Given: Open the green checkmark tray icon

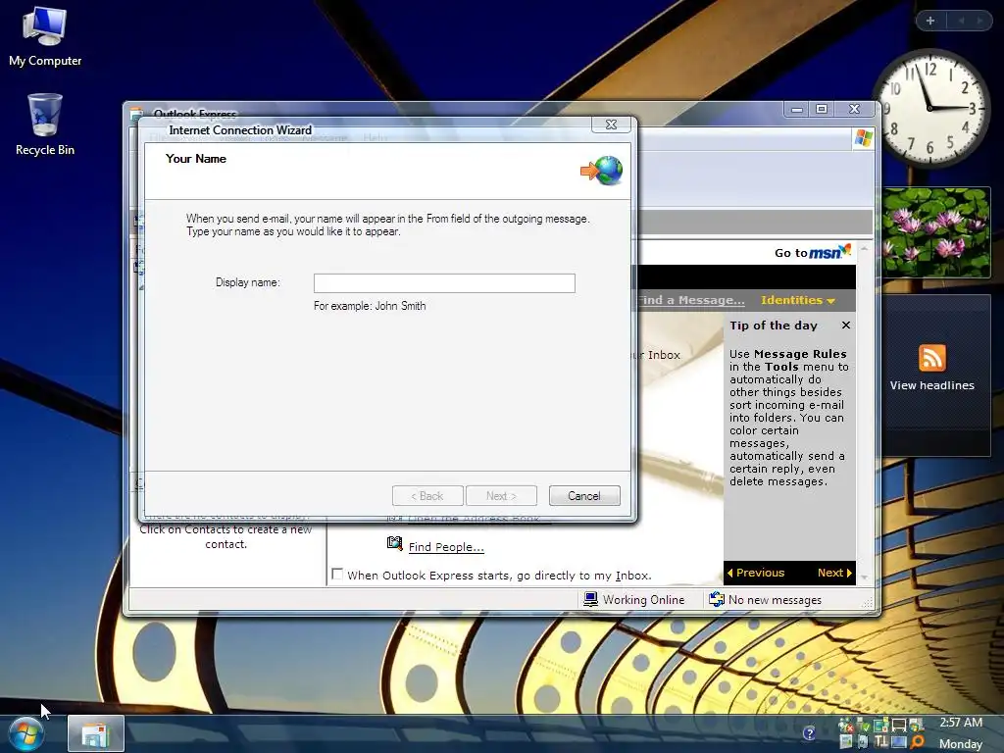Looking at the screenshot, I should [865, 727].
